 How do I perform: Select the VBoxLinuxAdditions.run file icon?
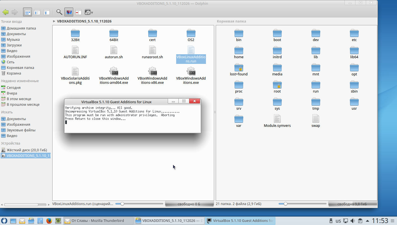(191, 50)
